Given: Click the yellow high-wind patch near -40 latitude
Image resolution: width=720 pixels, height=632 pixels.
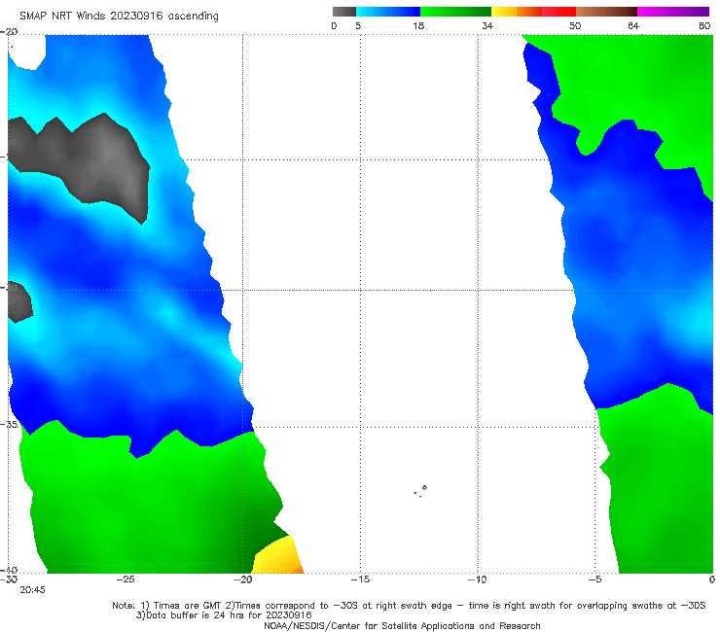Looking at the screenshot, I should click(278, 556).
